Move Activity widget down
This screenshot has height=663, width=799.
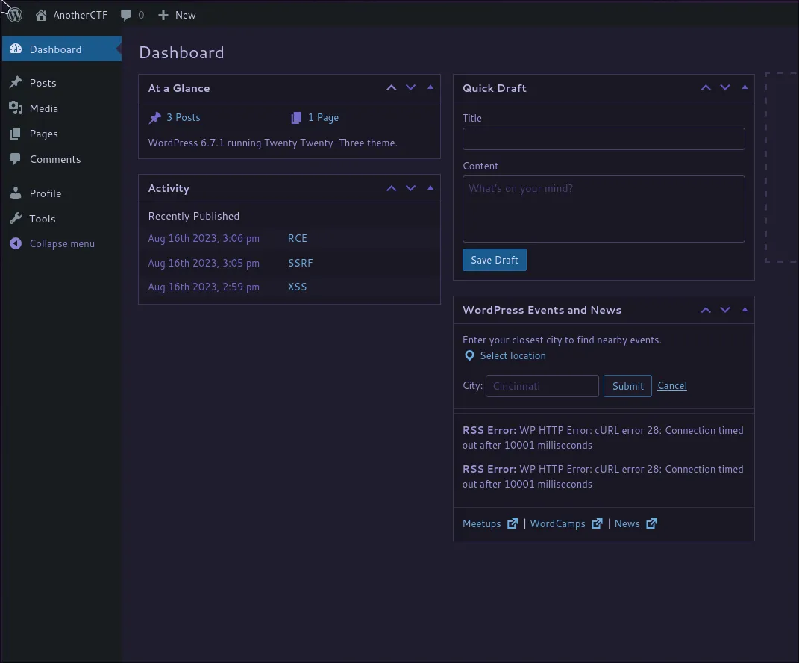[x=411, y=188]
